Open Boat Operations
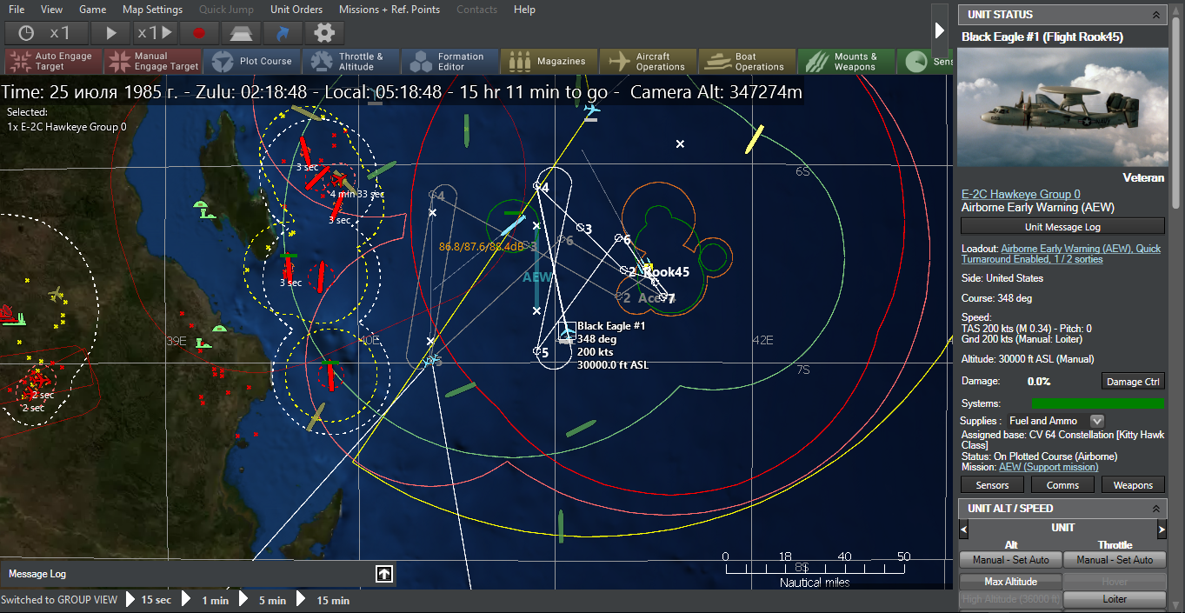 [x=748, y=62]
